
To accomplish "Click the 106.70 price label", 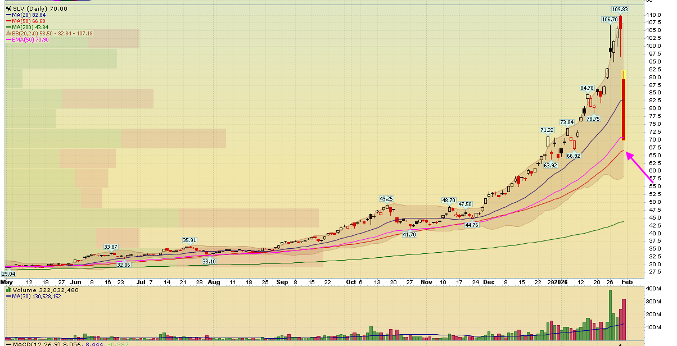I will pos(610,19).
